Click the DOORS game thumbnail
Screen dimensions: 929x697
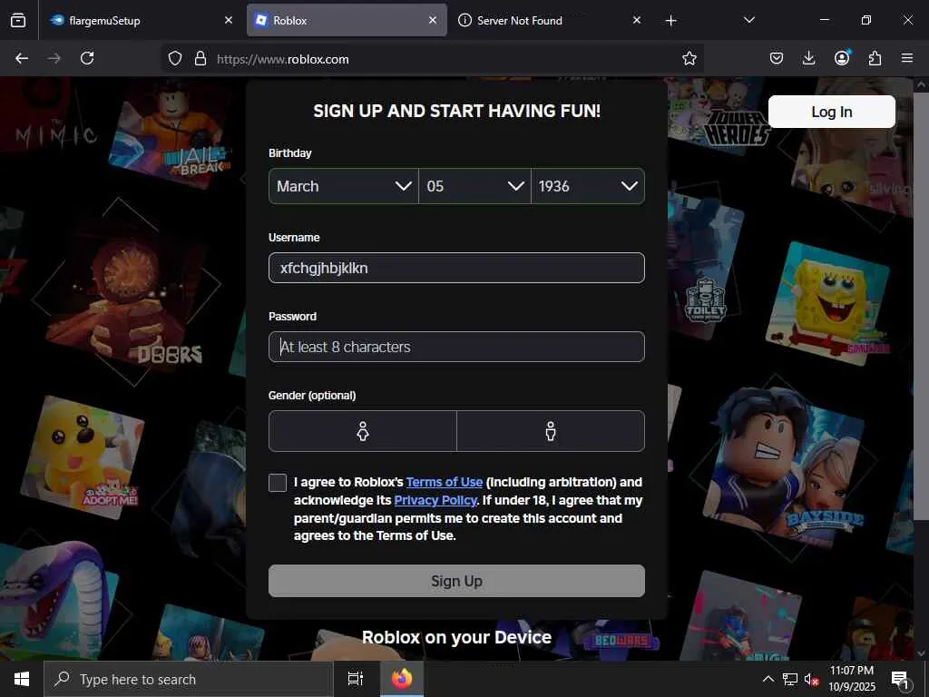point(125,297)
